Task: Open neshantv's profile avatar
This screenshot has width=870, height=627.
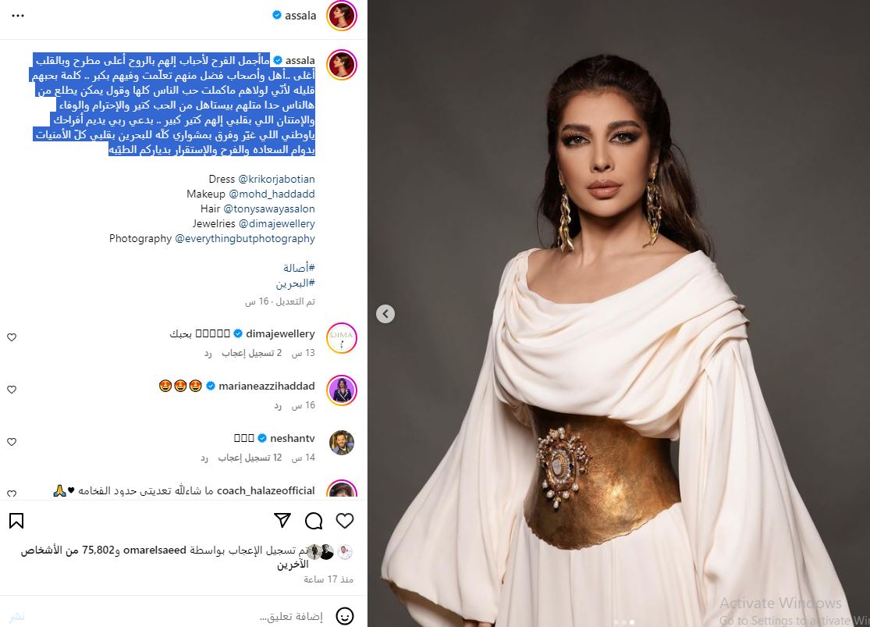Action: [342, 443]
